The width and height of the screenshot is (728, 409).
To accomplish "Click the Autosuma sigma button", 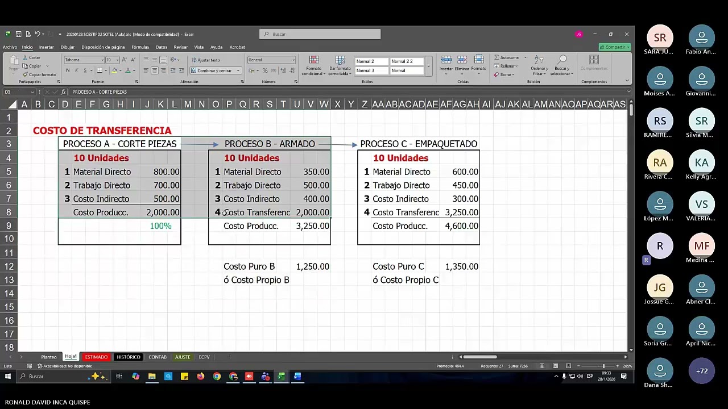I will pyautogui.click(x=507, y=57).
